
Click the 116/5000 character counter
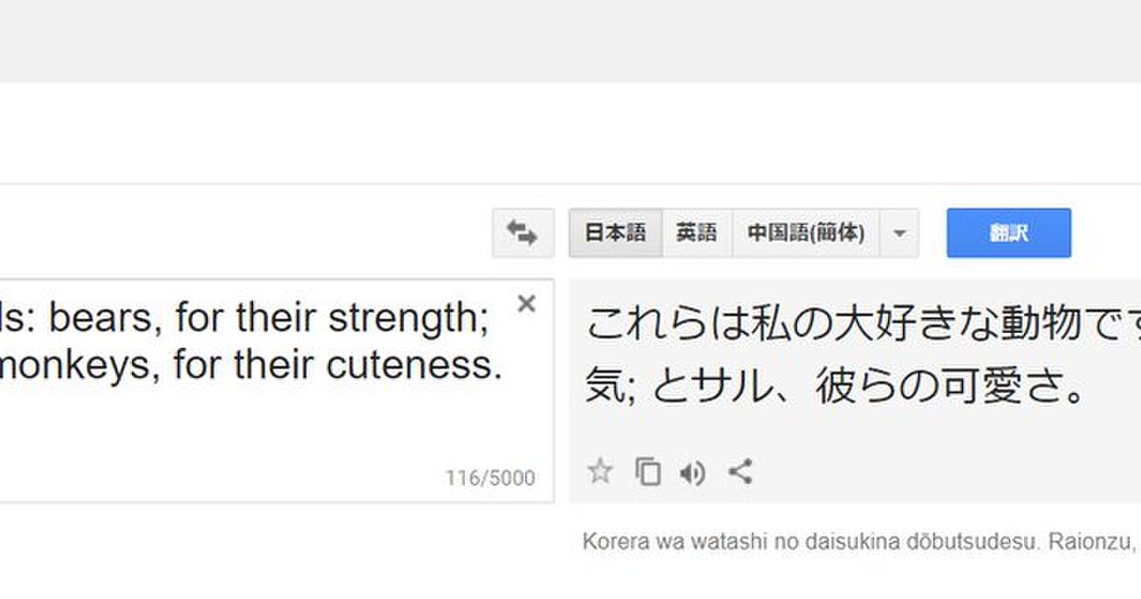click(490, 478)
